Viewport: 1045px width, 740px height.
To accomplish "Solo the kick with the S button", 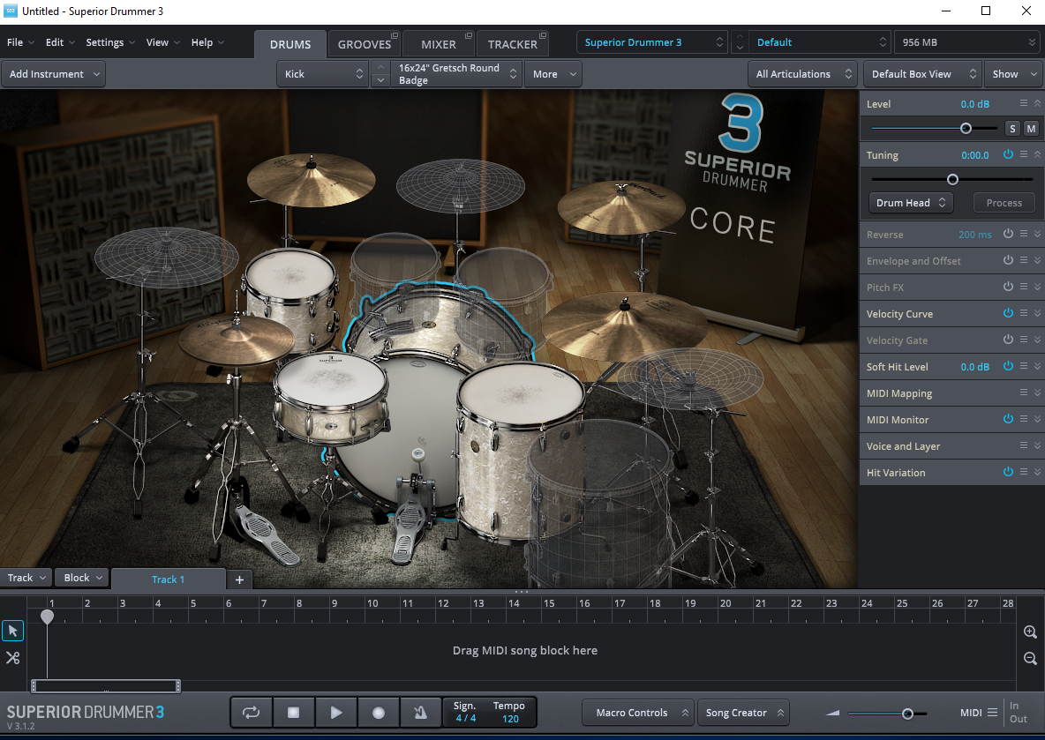I will tap(1013, 129).
